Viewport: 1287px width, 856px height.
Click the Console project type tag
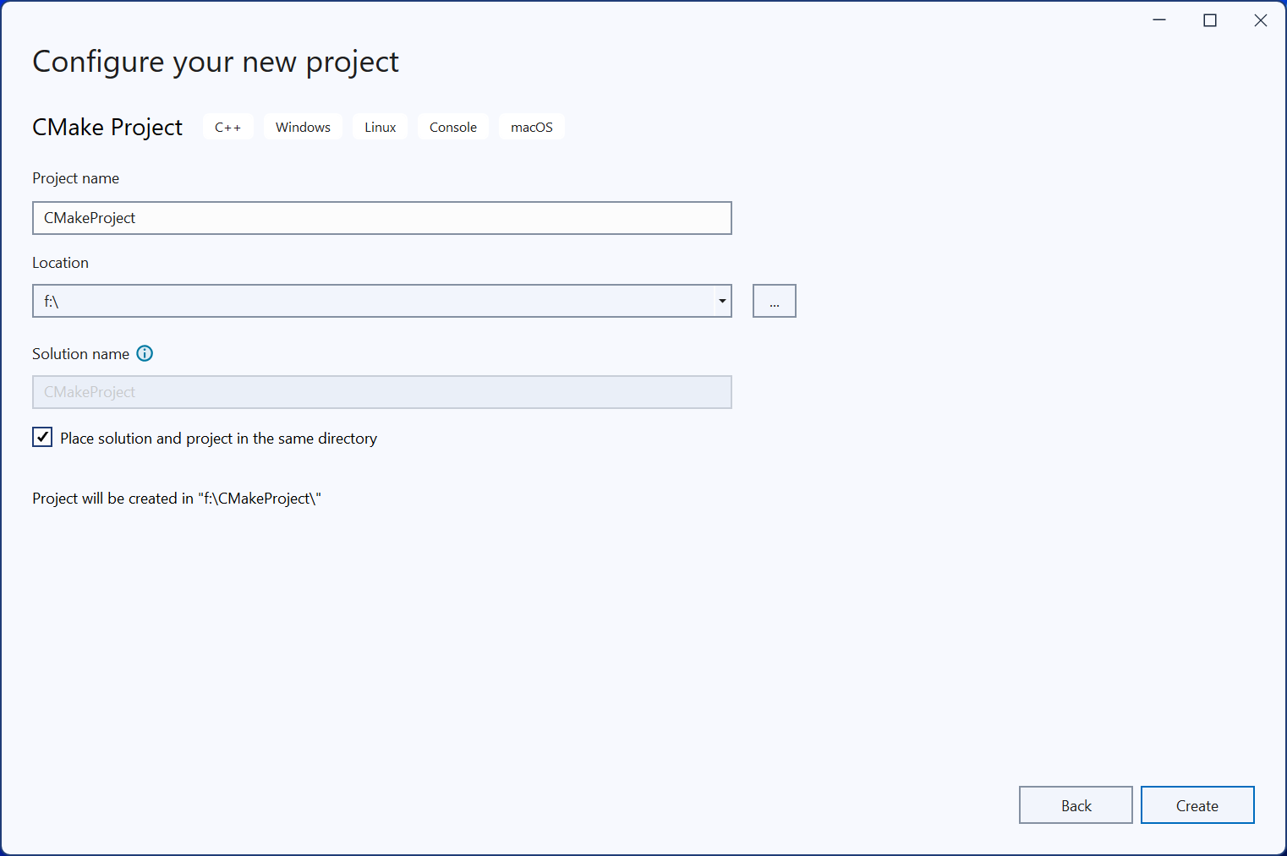(x=452, y=128)
